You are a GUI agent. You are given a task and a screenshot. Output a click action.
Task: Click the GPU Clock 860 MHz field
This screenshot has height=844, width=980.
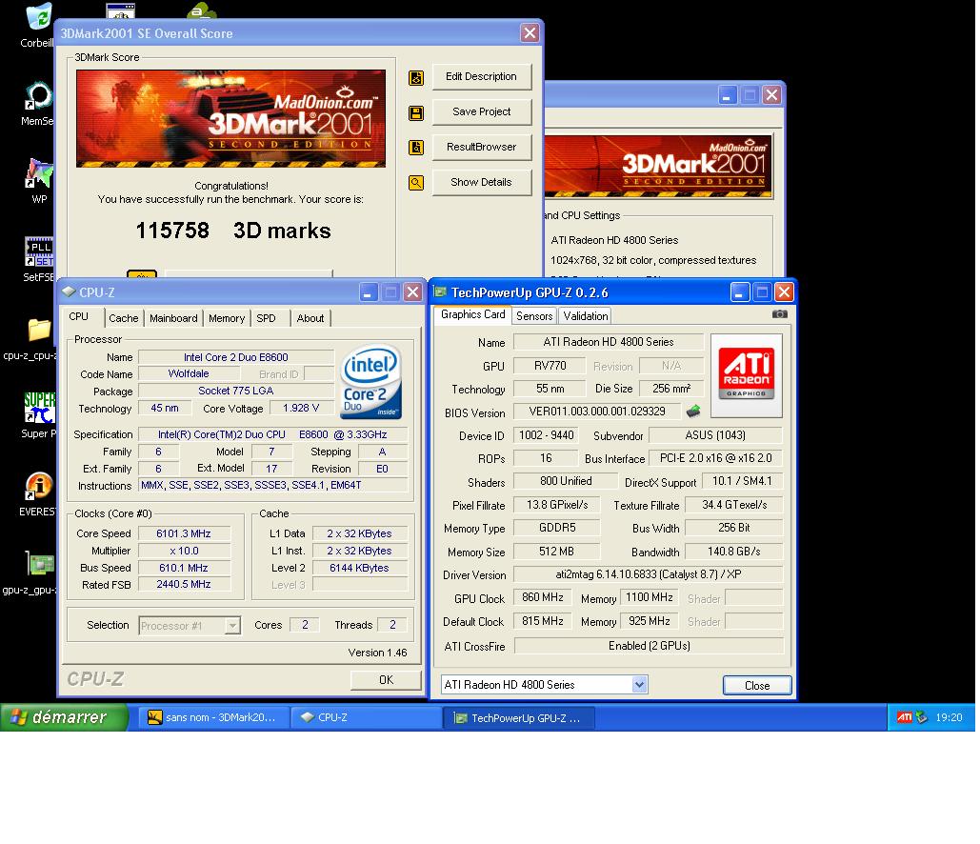[543, 597]
